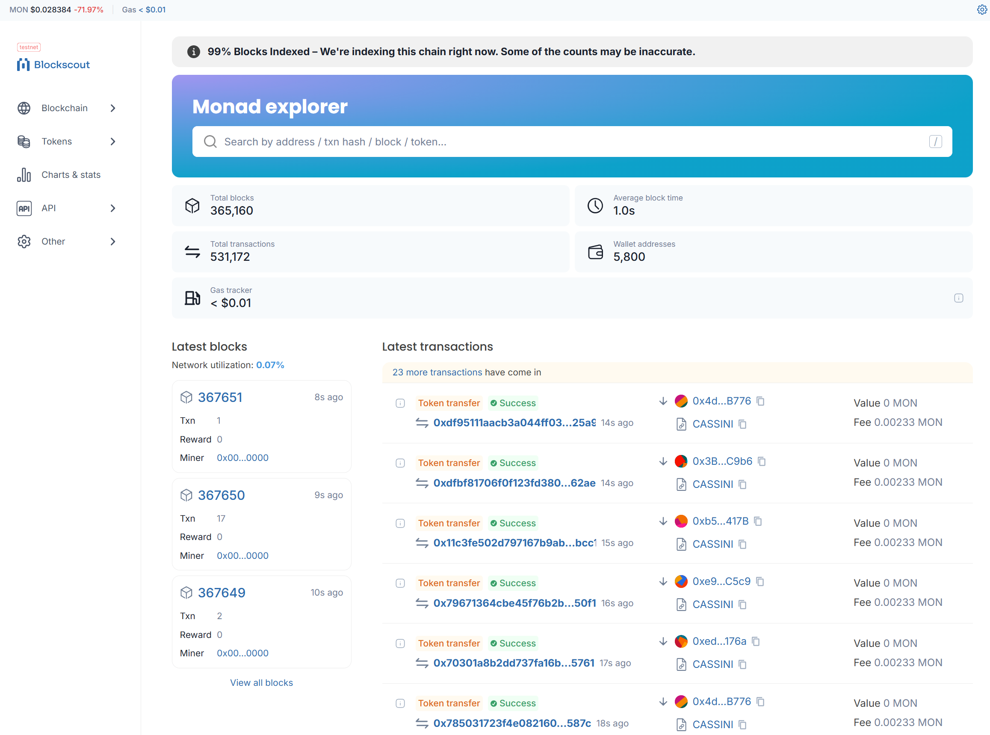The image size is (990, 735).
Task: Copy CASSINI address in second transaction
Action: (x=742, y=484)
